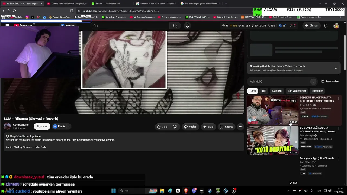Activate voice search microphone icon
This screenshot has width=347, height=195.
(187, 26)
